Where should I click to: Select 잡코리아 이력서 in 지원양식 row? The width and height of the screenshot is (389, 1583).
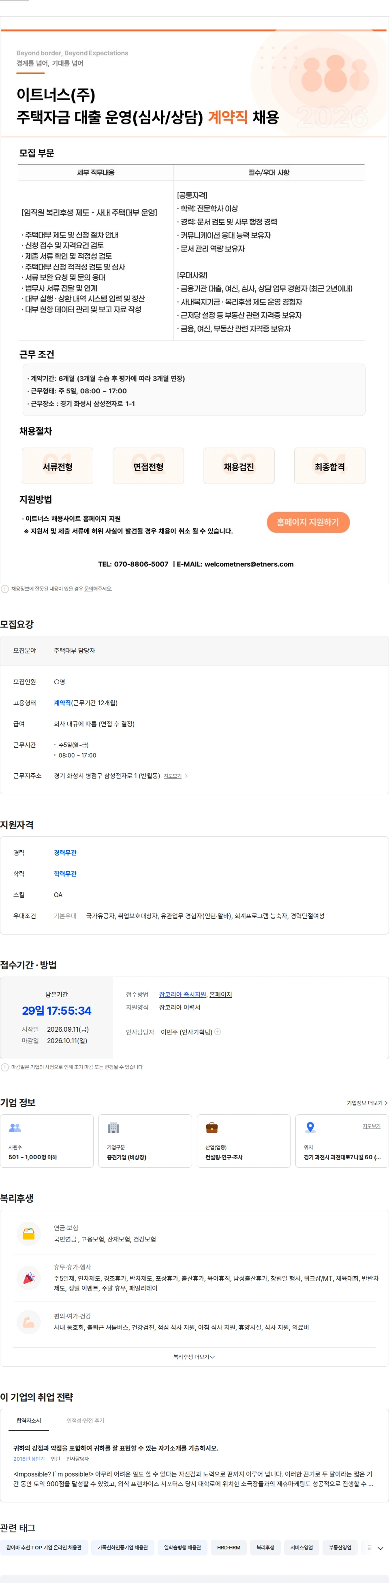[180, 1007]
